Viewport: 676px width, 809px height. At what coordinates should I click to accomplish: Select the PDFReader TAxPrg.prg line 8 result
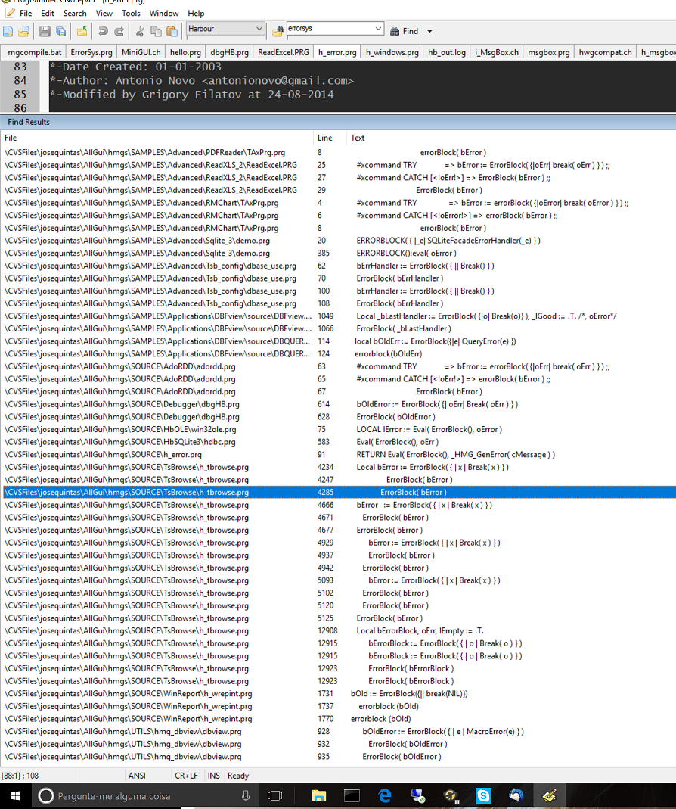pos(338,153)
